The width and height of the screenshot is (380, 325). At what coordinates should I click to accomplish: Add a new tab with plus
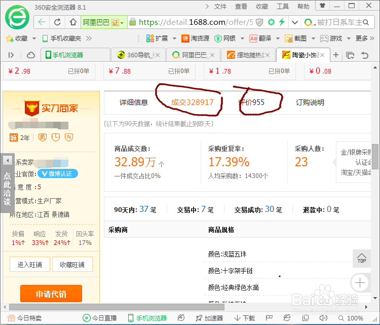click(336, 55)
